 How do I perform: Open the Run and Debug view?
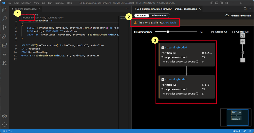pos(4,36)
